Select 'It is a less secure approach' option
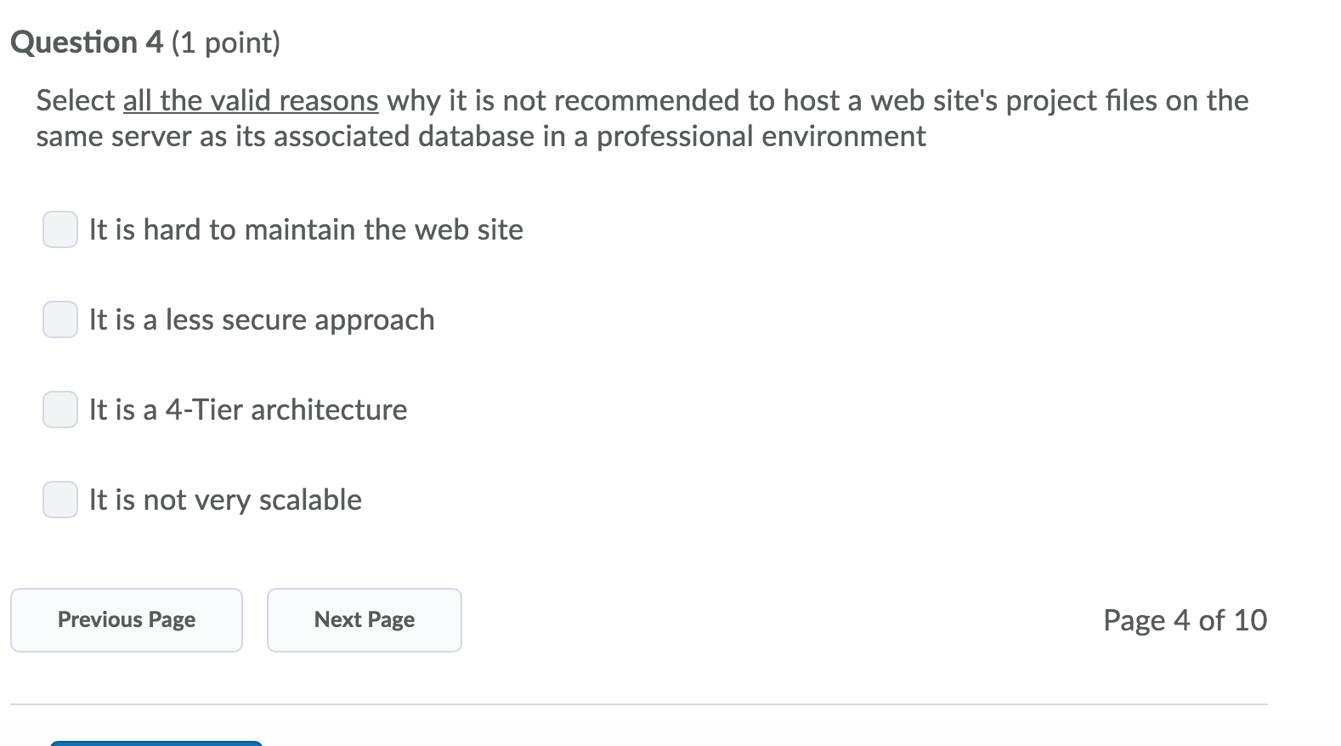1341x746 pixels. (59, 319)
